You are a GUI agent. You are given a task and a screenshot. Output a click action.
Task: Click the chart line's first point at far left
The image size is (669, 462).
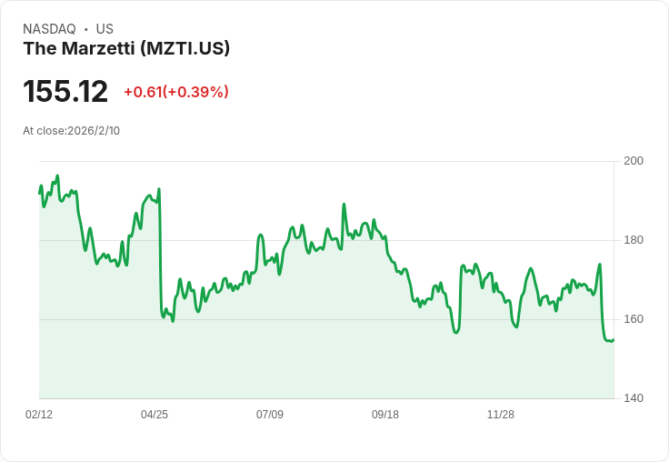pos(39,193)
